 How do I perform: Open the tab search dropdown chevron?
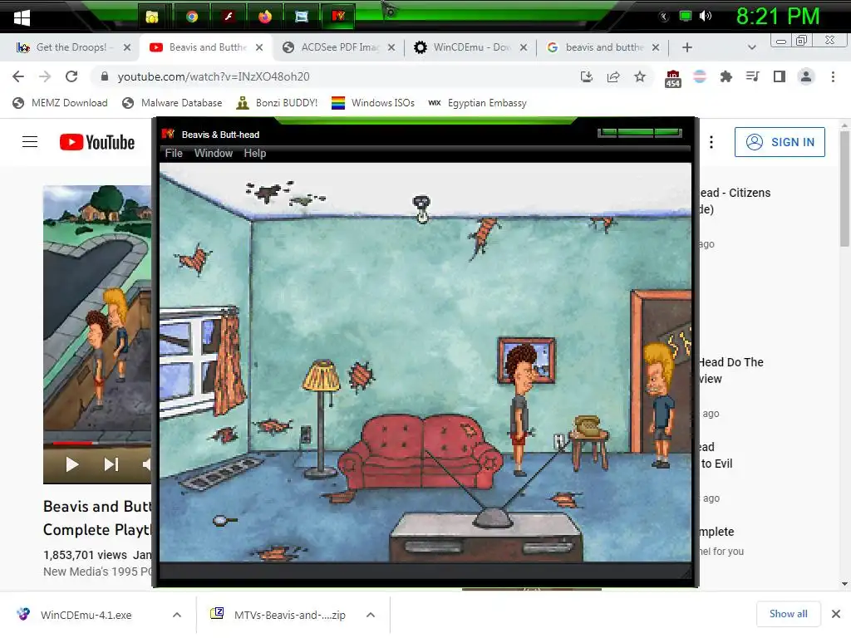point(751,47)
